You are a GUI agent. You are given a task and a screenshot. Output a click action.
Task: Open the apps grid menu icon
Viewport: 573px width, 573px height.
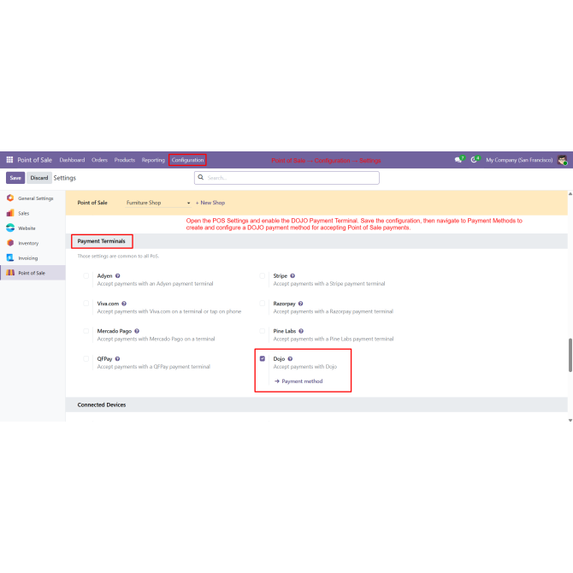[x=10, y=160]
